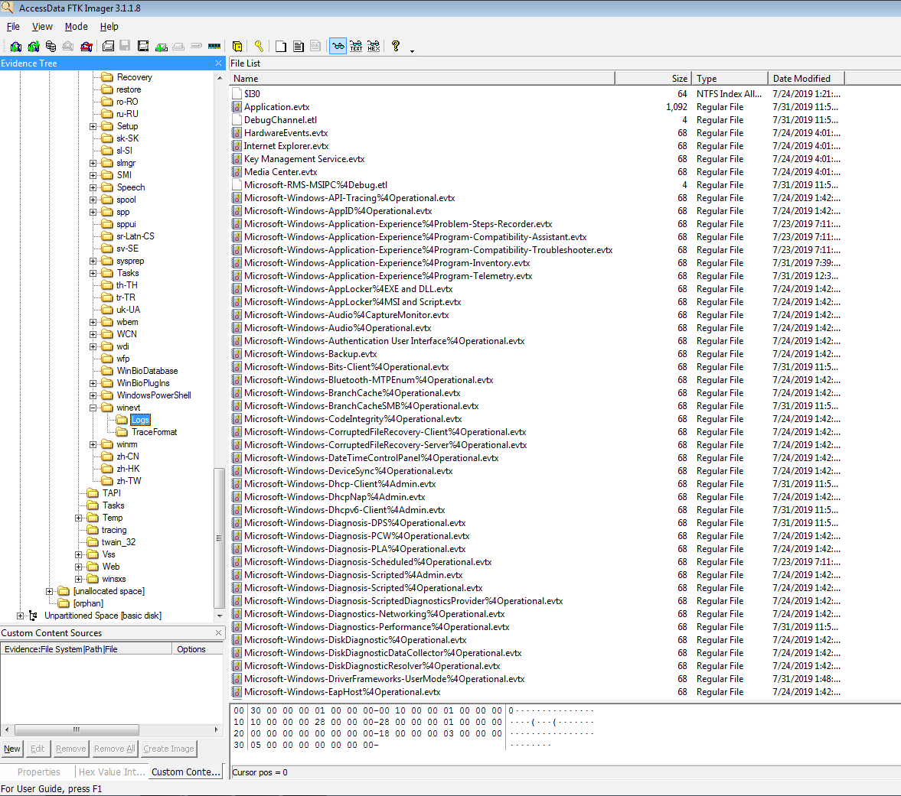Select Key Management Service.evtx file
Screen dimensions: 901x796
point(304,159)
